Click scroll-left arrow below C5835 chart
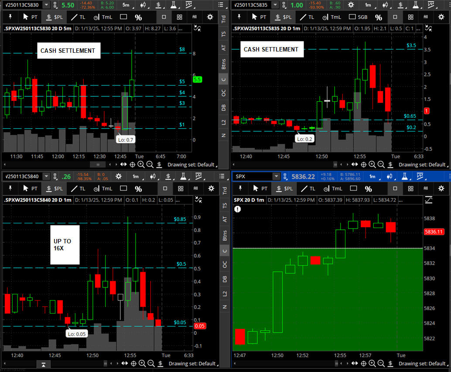This screenshot has height=372, width=451. tap(233, 164)
